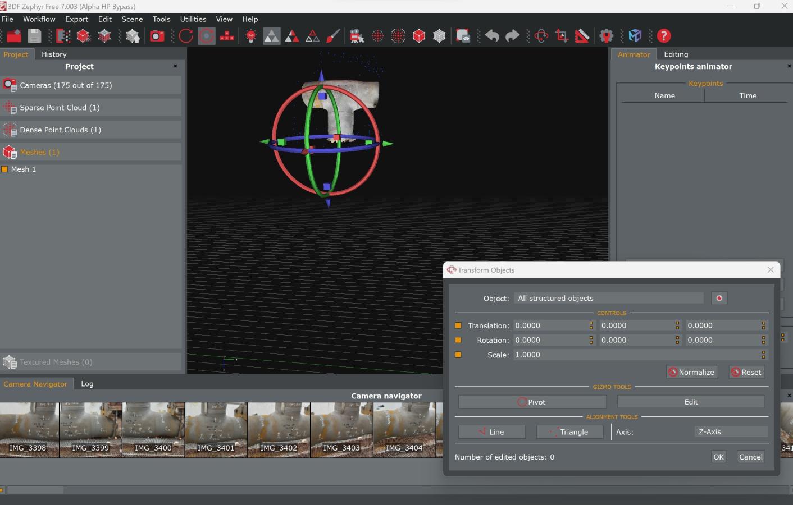The image size is (793, 505).
Task: Click the red open project folder icon
Action: coord(14,36)
